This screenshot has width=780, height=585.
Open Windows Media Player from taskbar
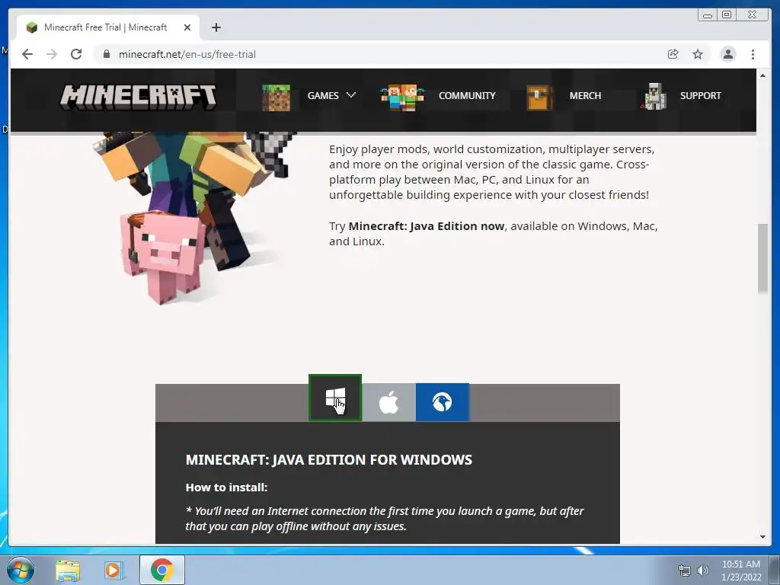coord(113,571)
